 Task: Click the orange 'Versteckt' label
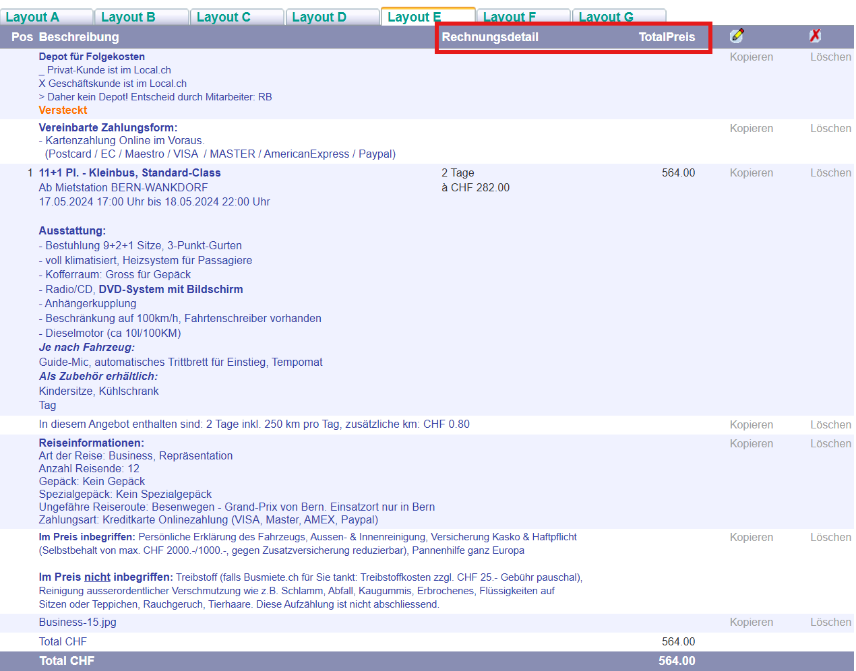(63, 110)
